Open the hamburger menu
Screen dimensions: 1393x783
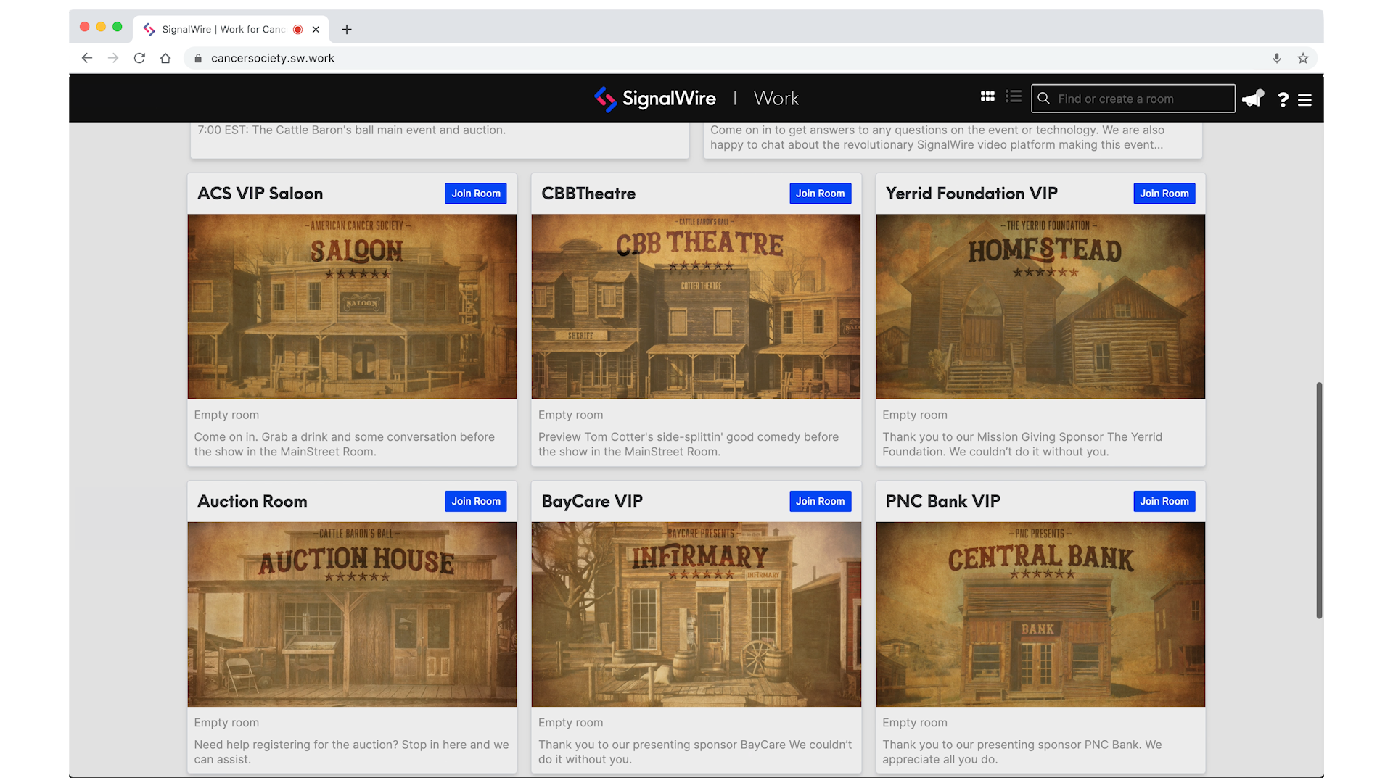coord(1304,100)
